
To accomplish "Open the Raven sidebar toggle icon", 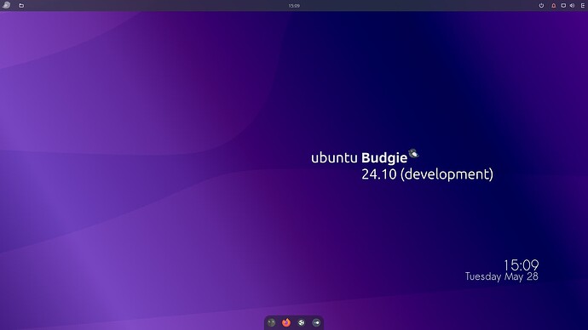I will pos(583,6).
